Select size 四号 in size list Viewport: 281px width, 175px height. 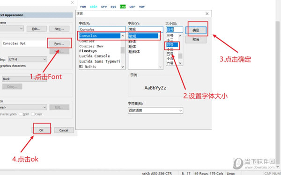172,45
